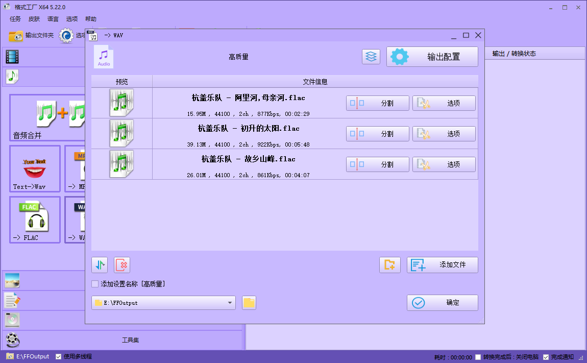Screen dimensions: 587x363
Task: Expand the disc ROM category icon
Action: [x=12, y=320]
